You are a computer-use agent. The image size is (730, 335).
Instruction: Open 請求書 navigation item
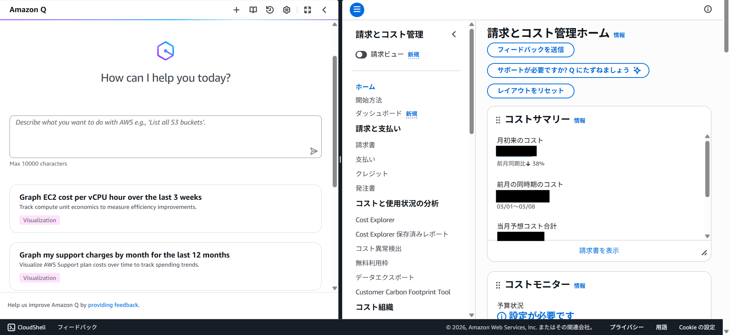365,145
